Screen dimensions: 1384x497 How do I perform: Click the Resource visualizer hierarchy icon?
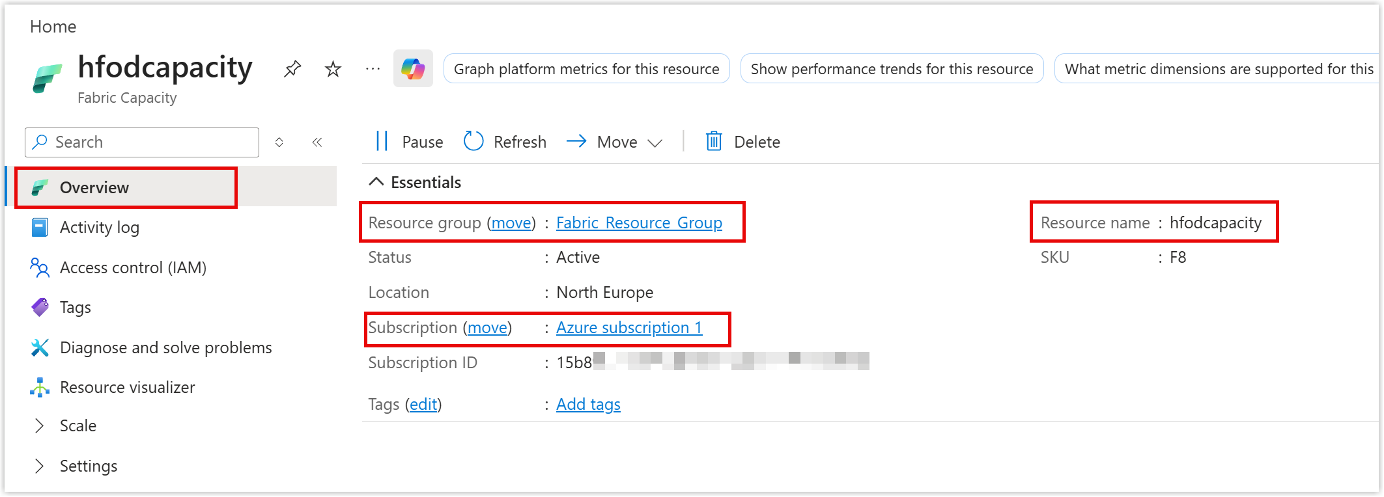point(40,387)
